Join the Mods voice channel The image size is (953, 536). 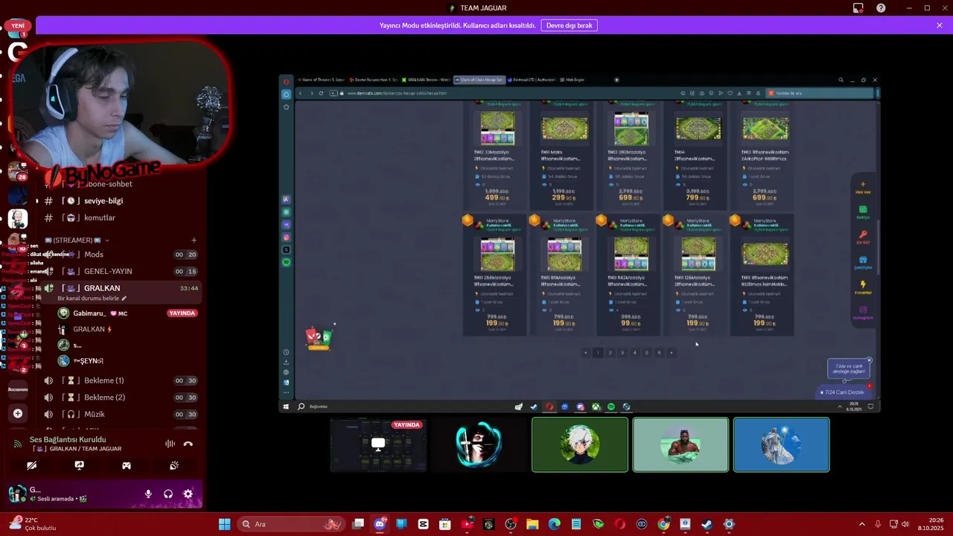tap(119, 255)
